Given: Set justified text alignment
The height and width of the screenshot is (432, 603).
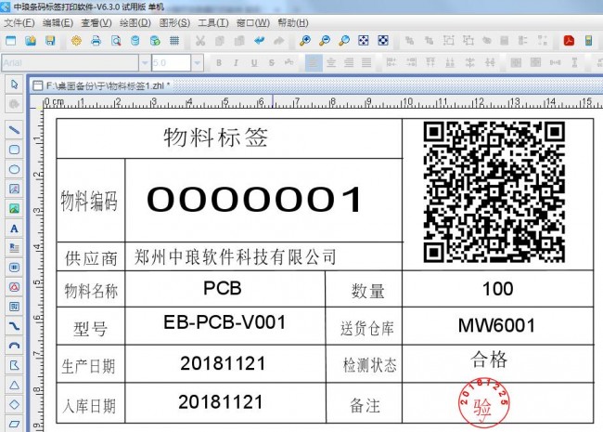Looking at the screenshot, I should pyautogui.click(x=366, y=62).
